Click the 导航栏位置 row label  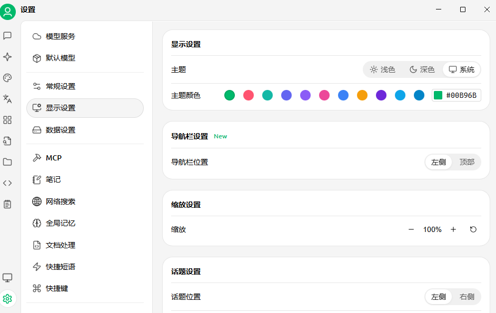pos(190,162)
